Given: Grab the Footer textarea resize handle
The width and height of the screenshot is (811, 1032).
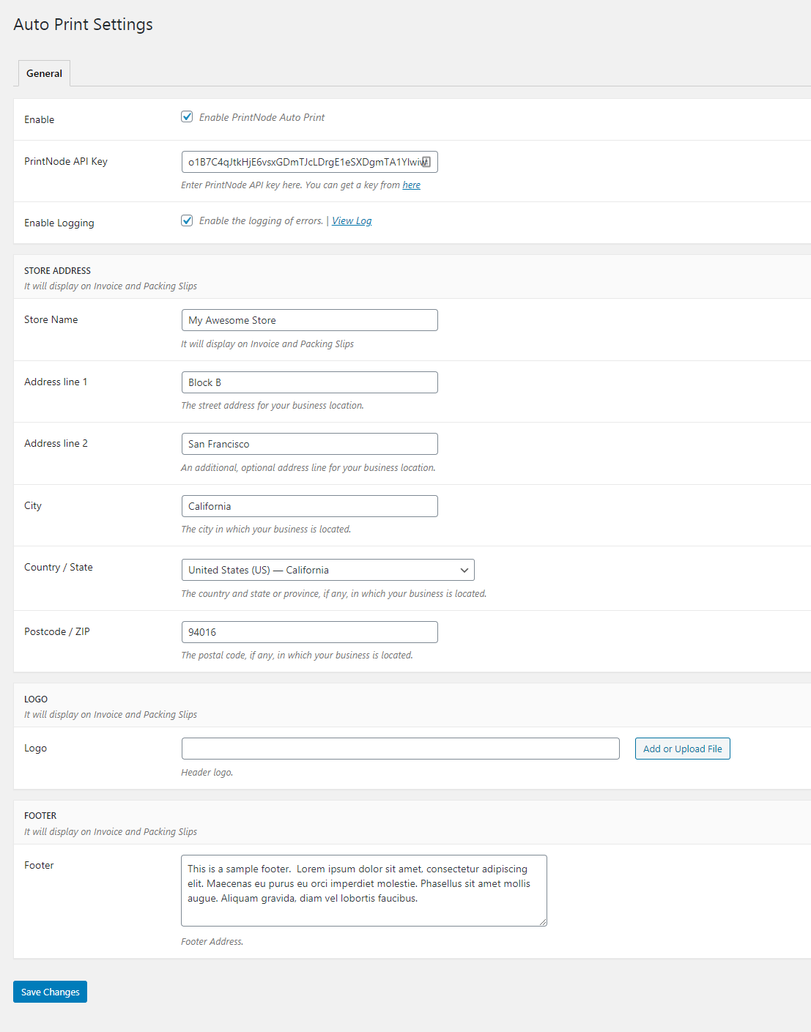Looking at the screenshot, I should pyautogui.click(x=543, y=922).
